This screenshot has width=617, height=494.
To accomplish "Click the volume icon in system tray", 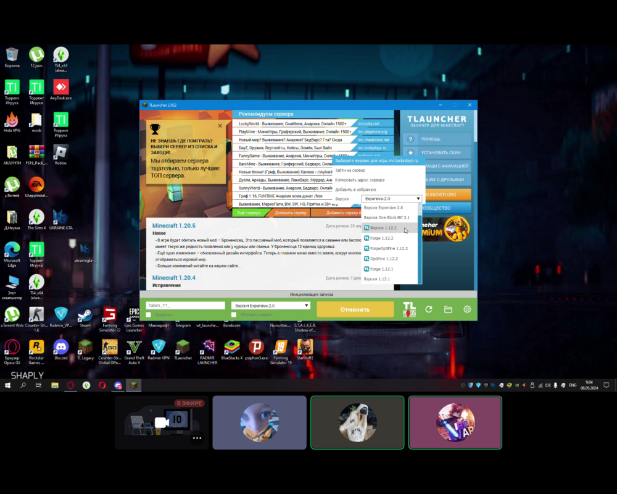I will 547,385.
